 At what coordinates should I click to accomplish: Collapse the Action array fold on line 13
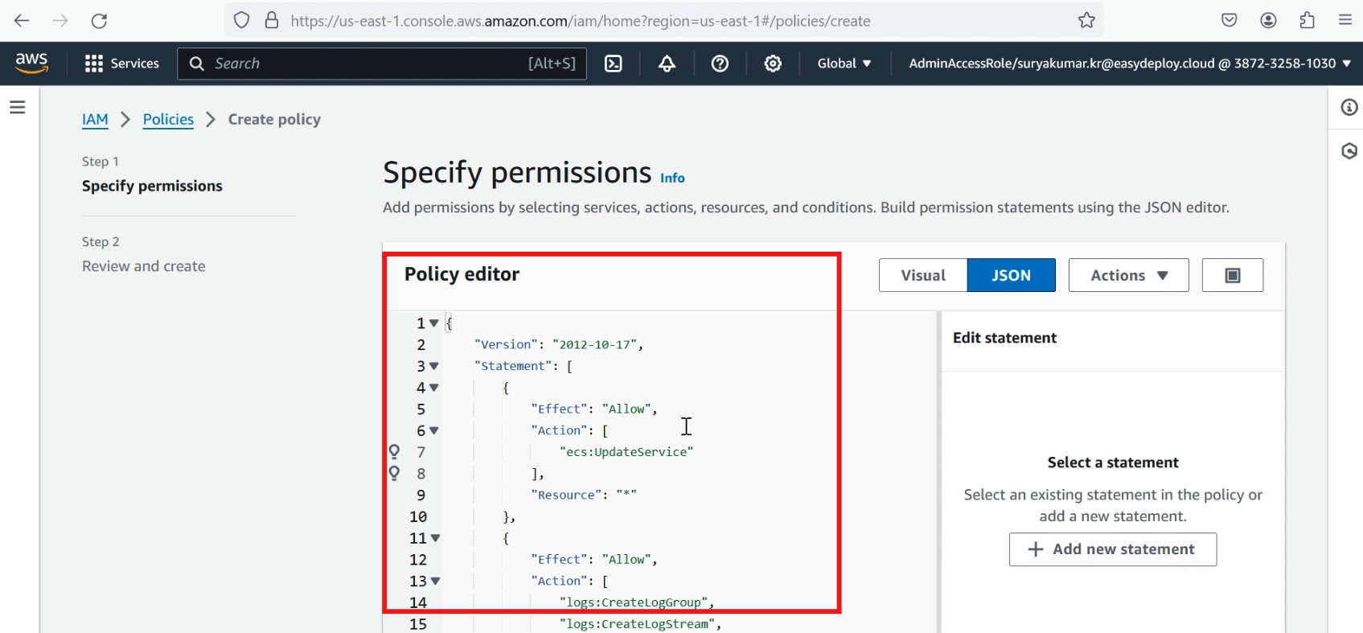coord(435,581)
